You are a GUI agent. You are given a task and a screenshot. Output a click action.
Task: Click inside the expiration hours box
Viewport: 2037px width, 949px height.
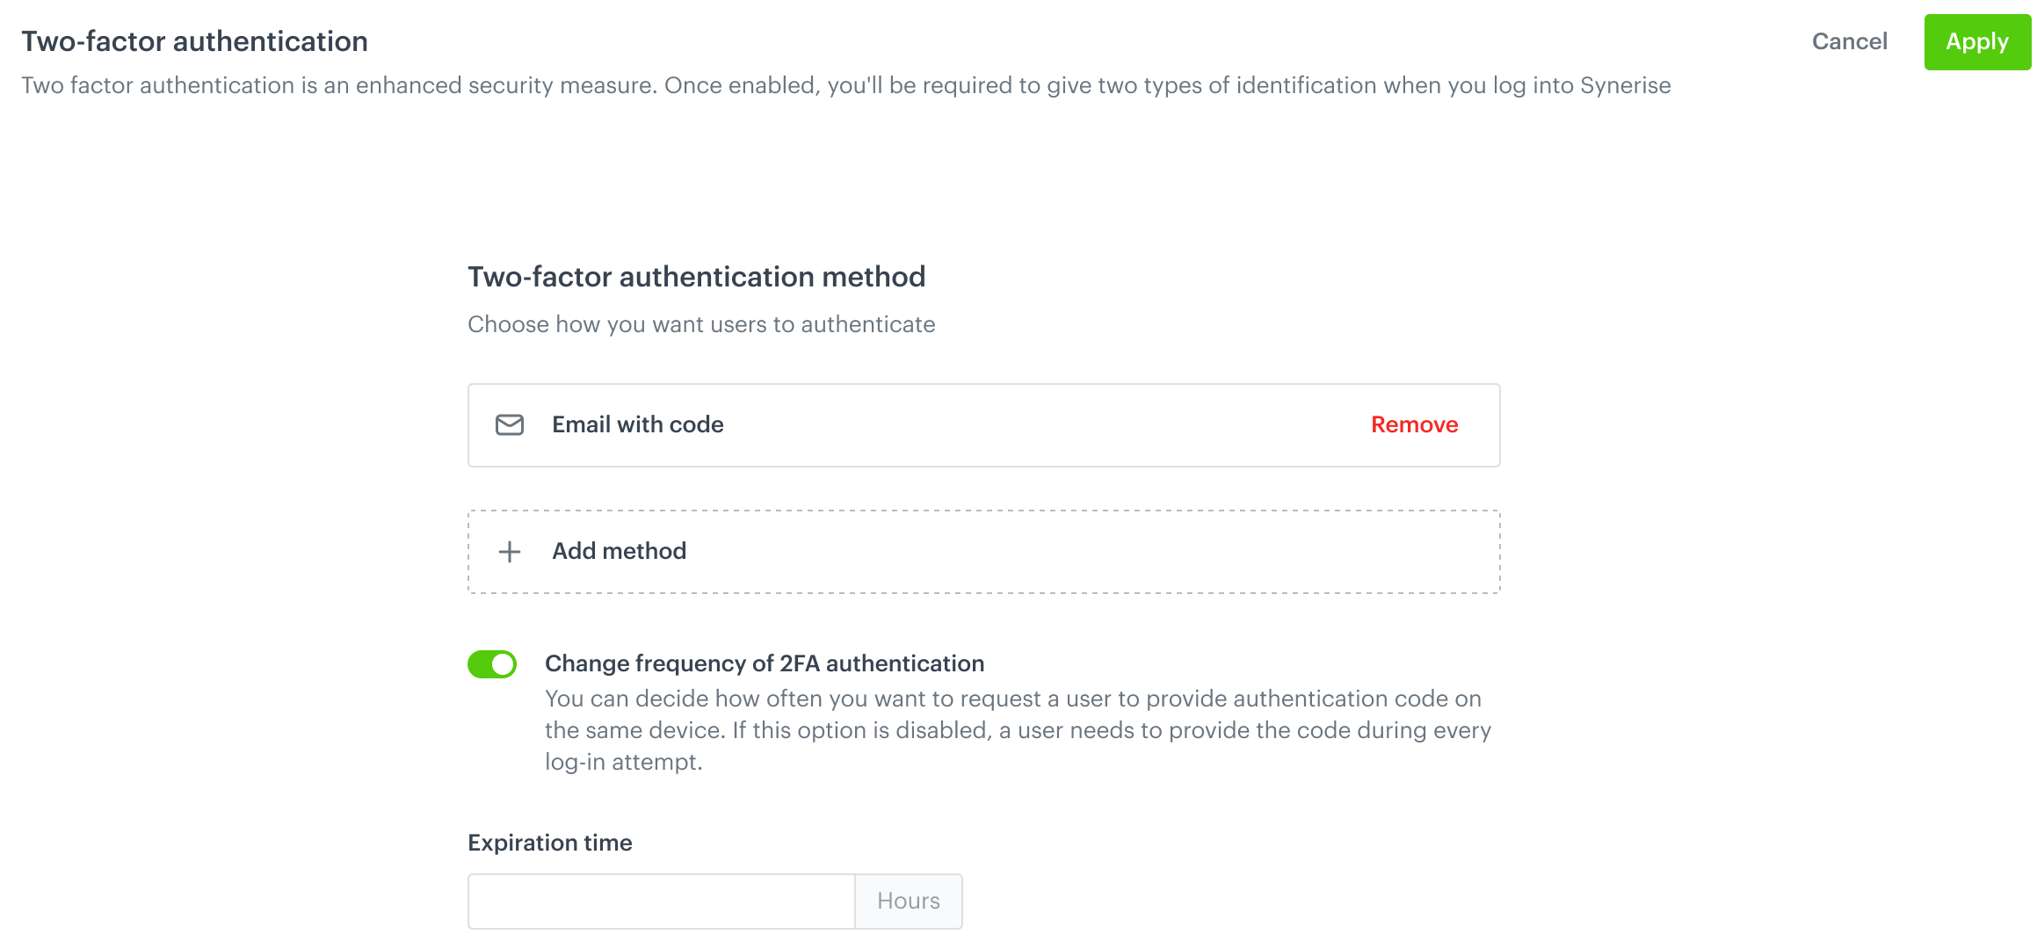659,901
